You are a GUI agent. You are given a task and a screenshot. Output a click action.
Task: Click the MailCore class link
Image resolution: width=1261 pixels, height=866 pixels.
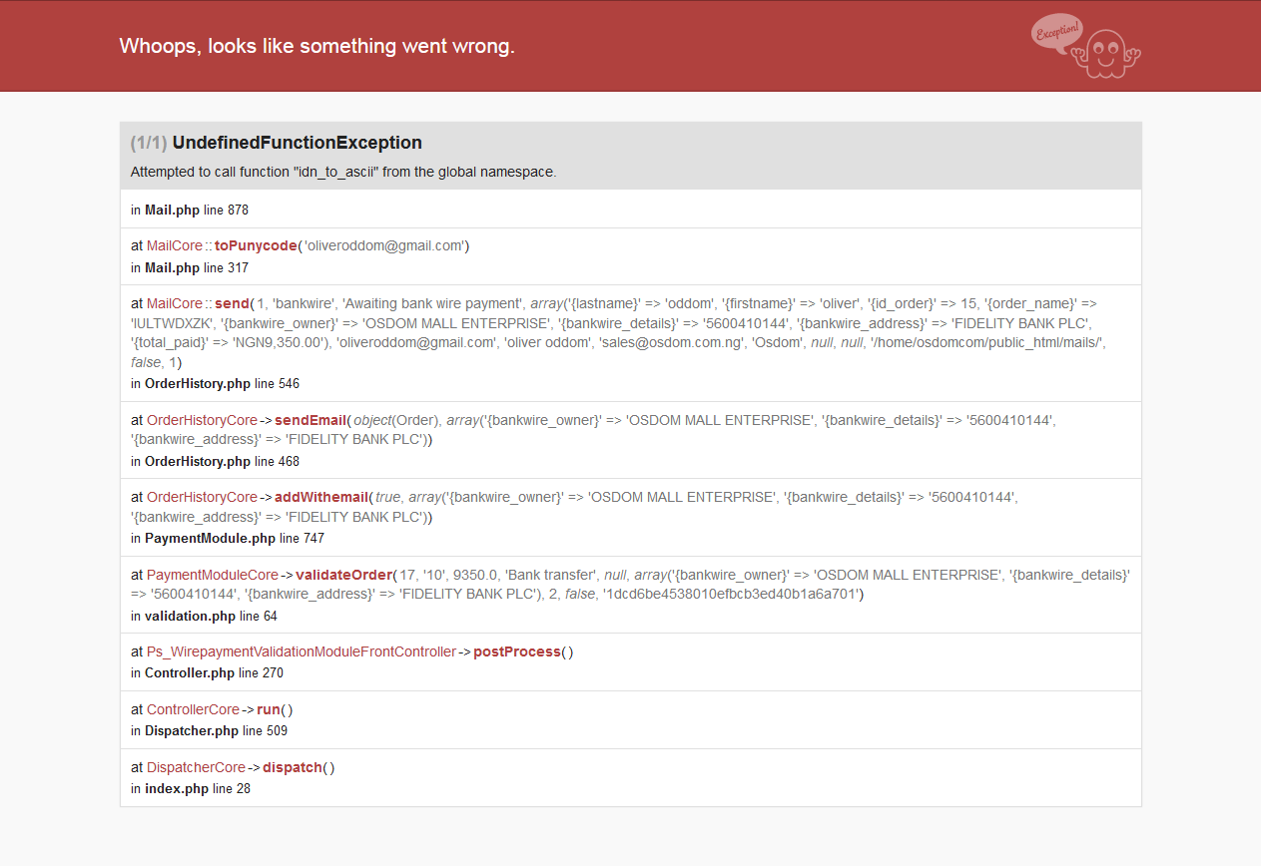(x=174, y=245)
